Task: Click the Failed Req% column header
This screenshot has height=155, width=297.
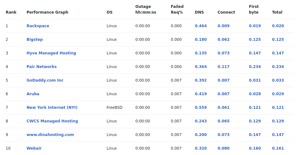Action: 177,9
